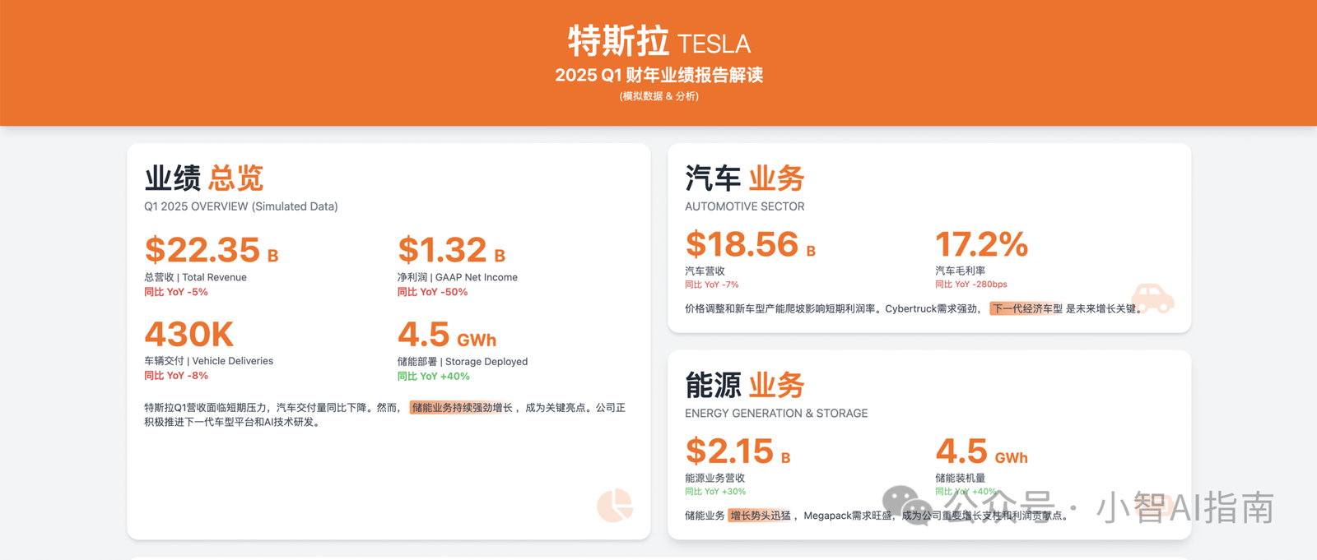
Task: Click the 17.2% automotive gross margin figure
Action: [x=981, y=244]
